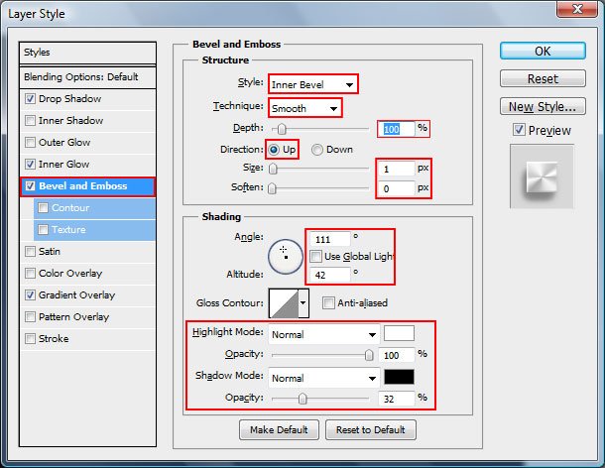This screenshot has width=605, height=468.
Task: Open the Satin settings row
Action: click(87, 252)
